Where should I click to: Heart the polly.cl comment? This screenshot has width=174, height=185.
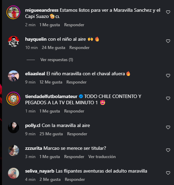coord(168,127)
